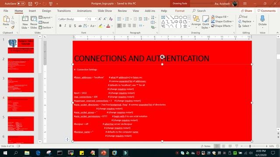Expand the Section dropdown

pyautogui.click(x=46, y=27)
